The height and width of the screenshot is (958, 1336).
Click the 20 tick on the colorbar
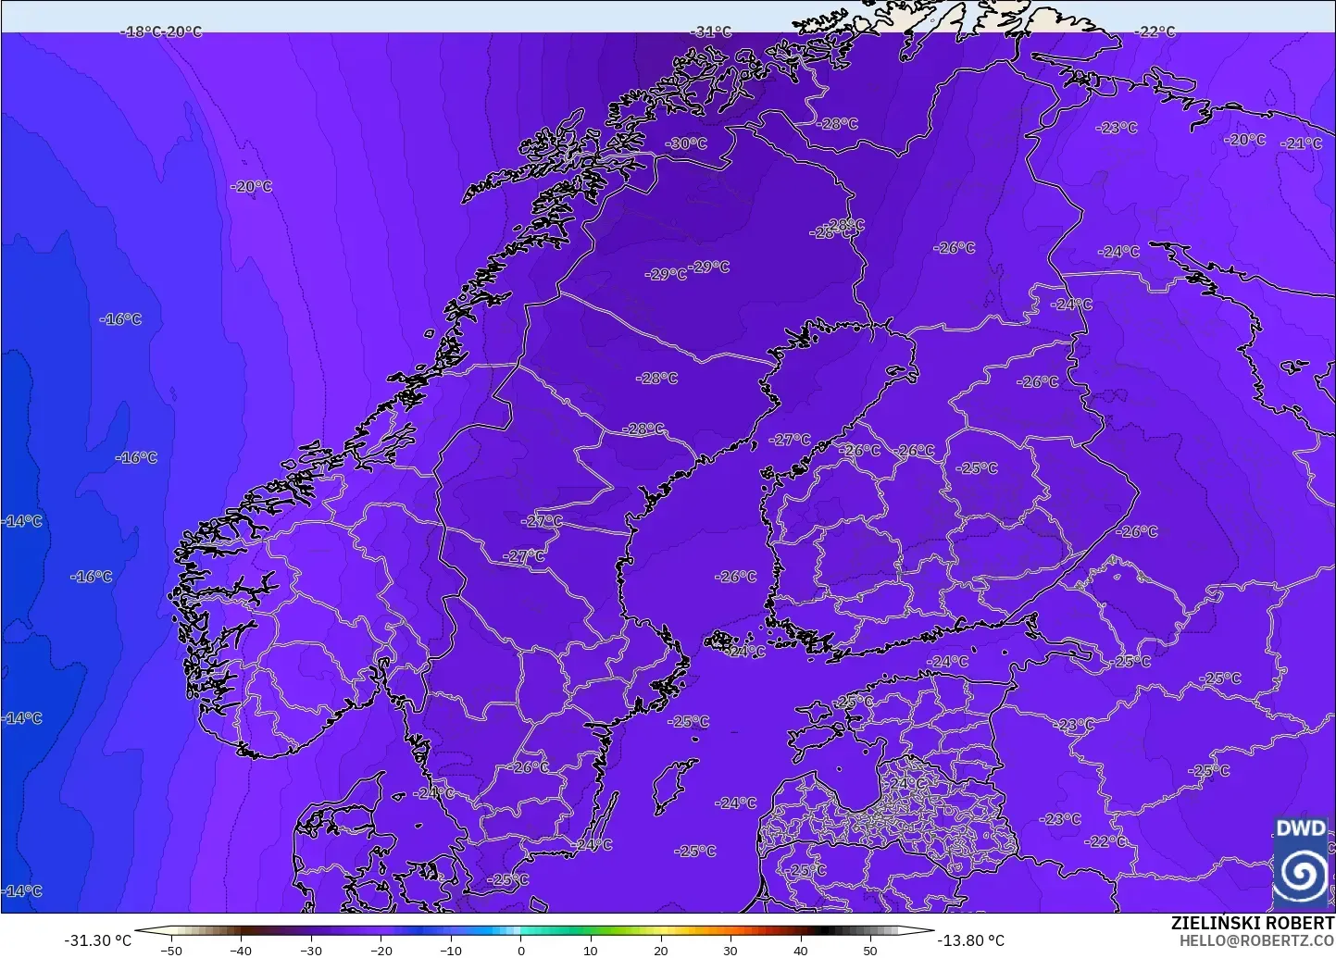pyautogui.click(x=661, y=950)
